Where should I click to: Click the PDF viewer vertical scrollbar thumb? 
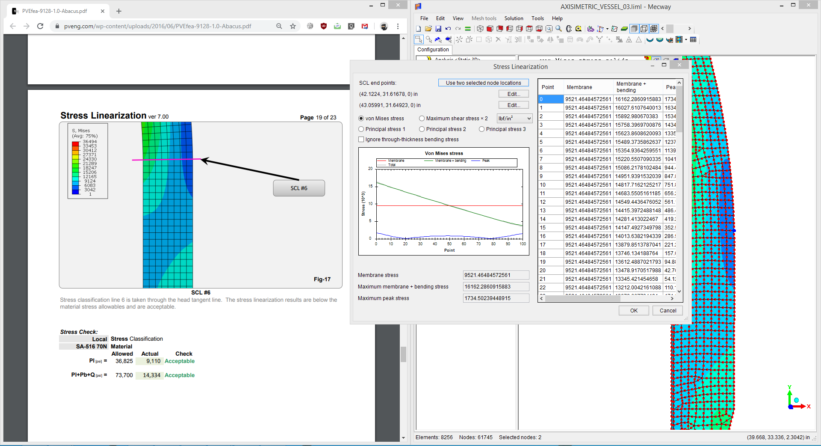tap(403, 354)
